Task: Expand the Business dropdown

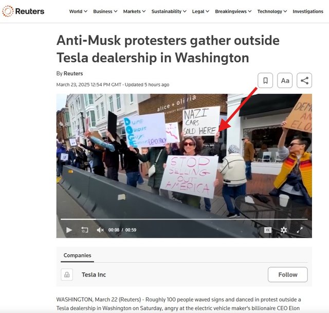Action: point(105,11)
